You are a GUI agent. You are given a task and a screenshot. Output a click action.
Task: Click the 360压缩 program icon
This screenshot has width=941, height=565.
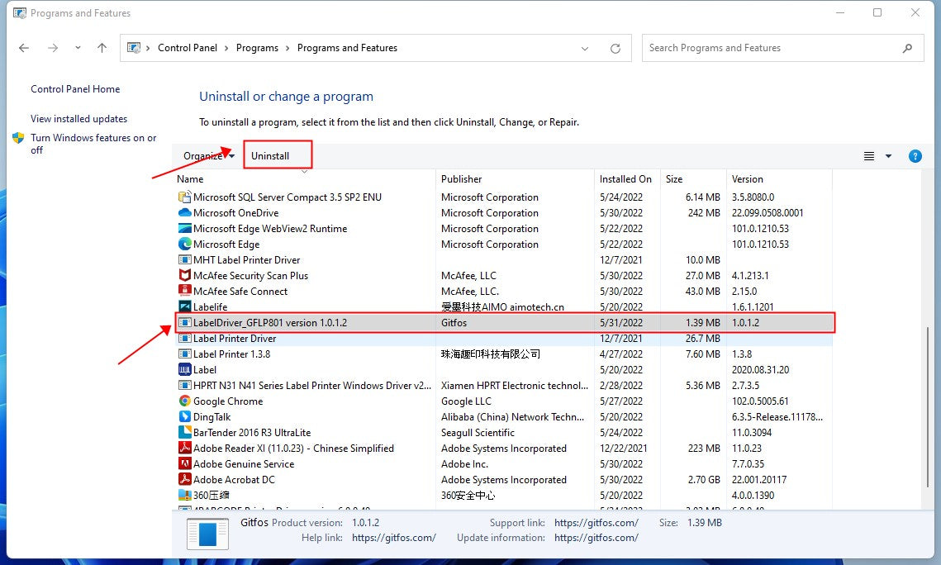click(x=187, y=495)
